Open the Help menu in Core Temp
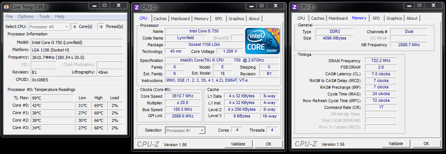Screen dimensions: 446x154 [60, 16]
